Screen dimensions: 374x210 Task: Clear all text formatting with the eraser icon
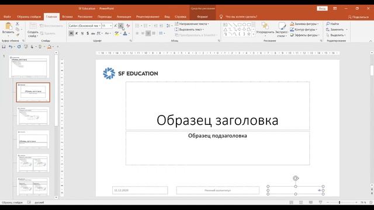(128, 26)
